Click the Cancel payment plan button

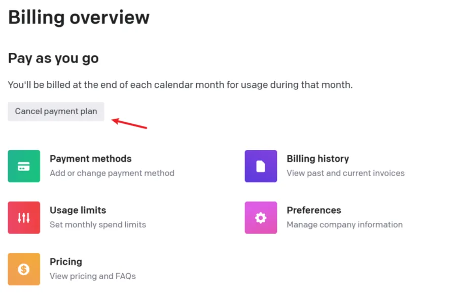tap(56, 112)
